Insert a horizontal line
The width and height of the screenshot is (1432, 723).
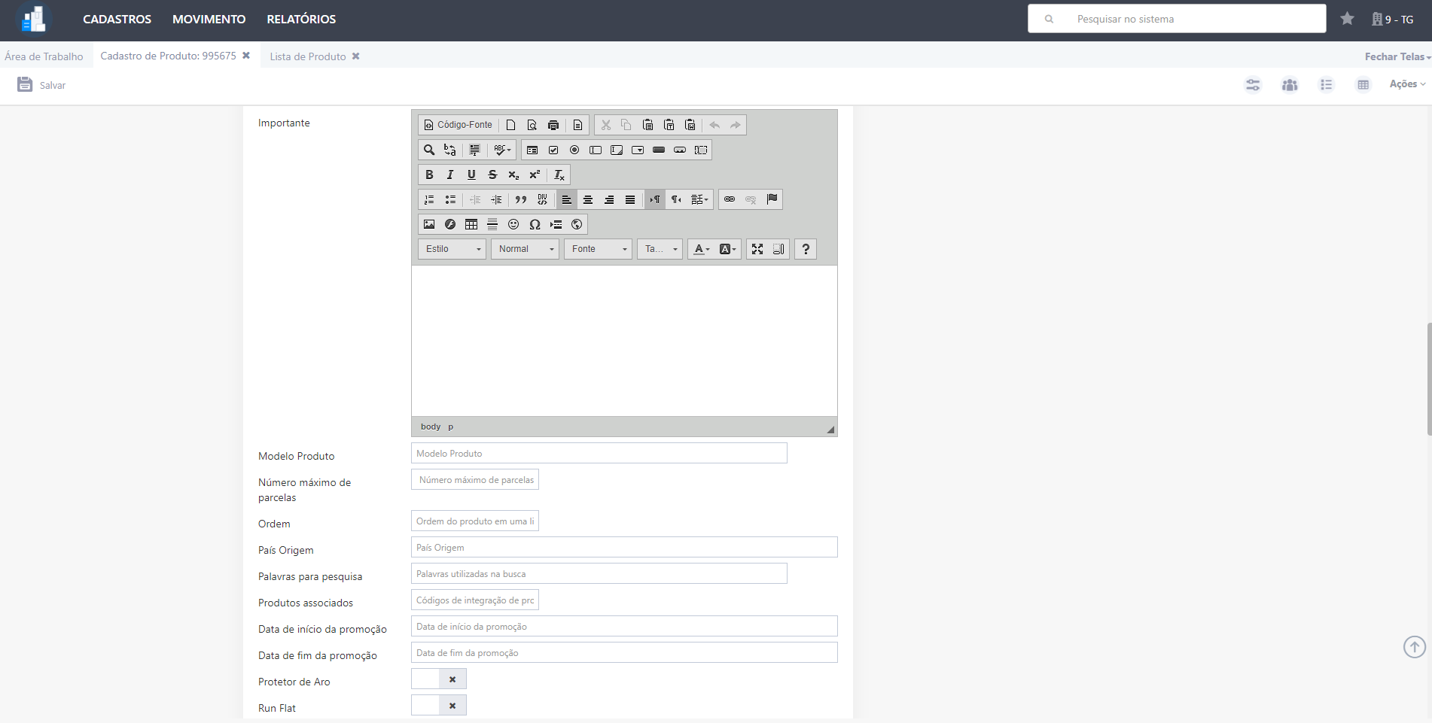coord(492,224)
